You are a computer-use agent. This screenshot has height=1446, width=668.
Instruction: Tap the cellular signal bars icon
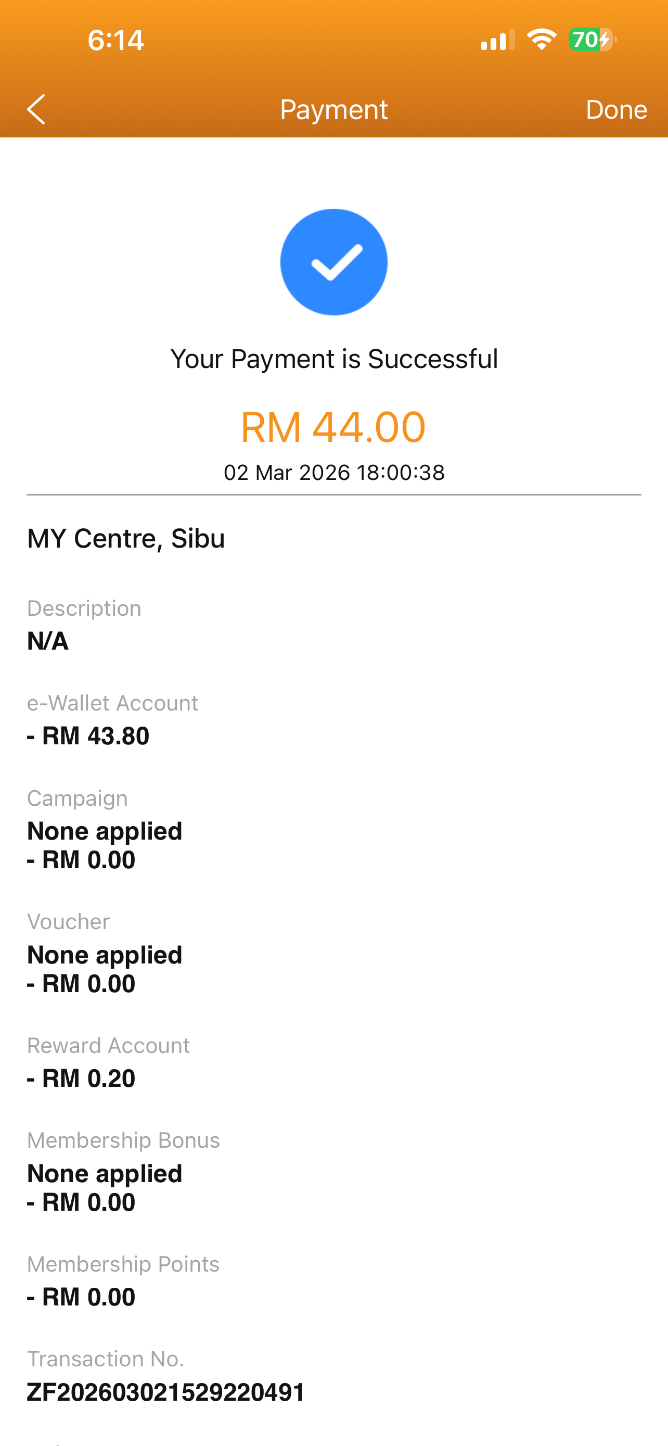497,41
